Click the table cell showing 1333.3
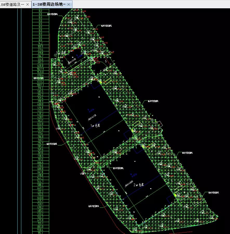Image resolution: width=230 pixels, height=234 pixels. click(x=40, y=82)
